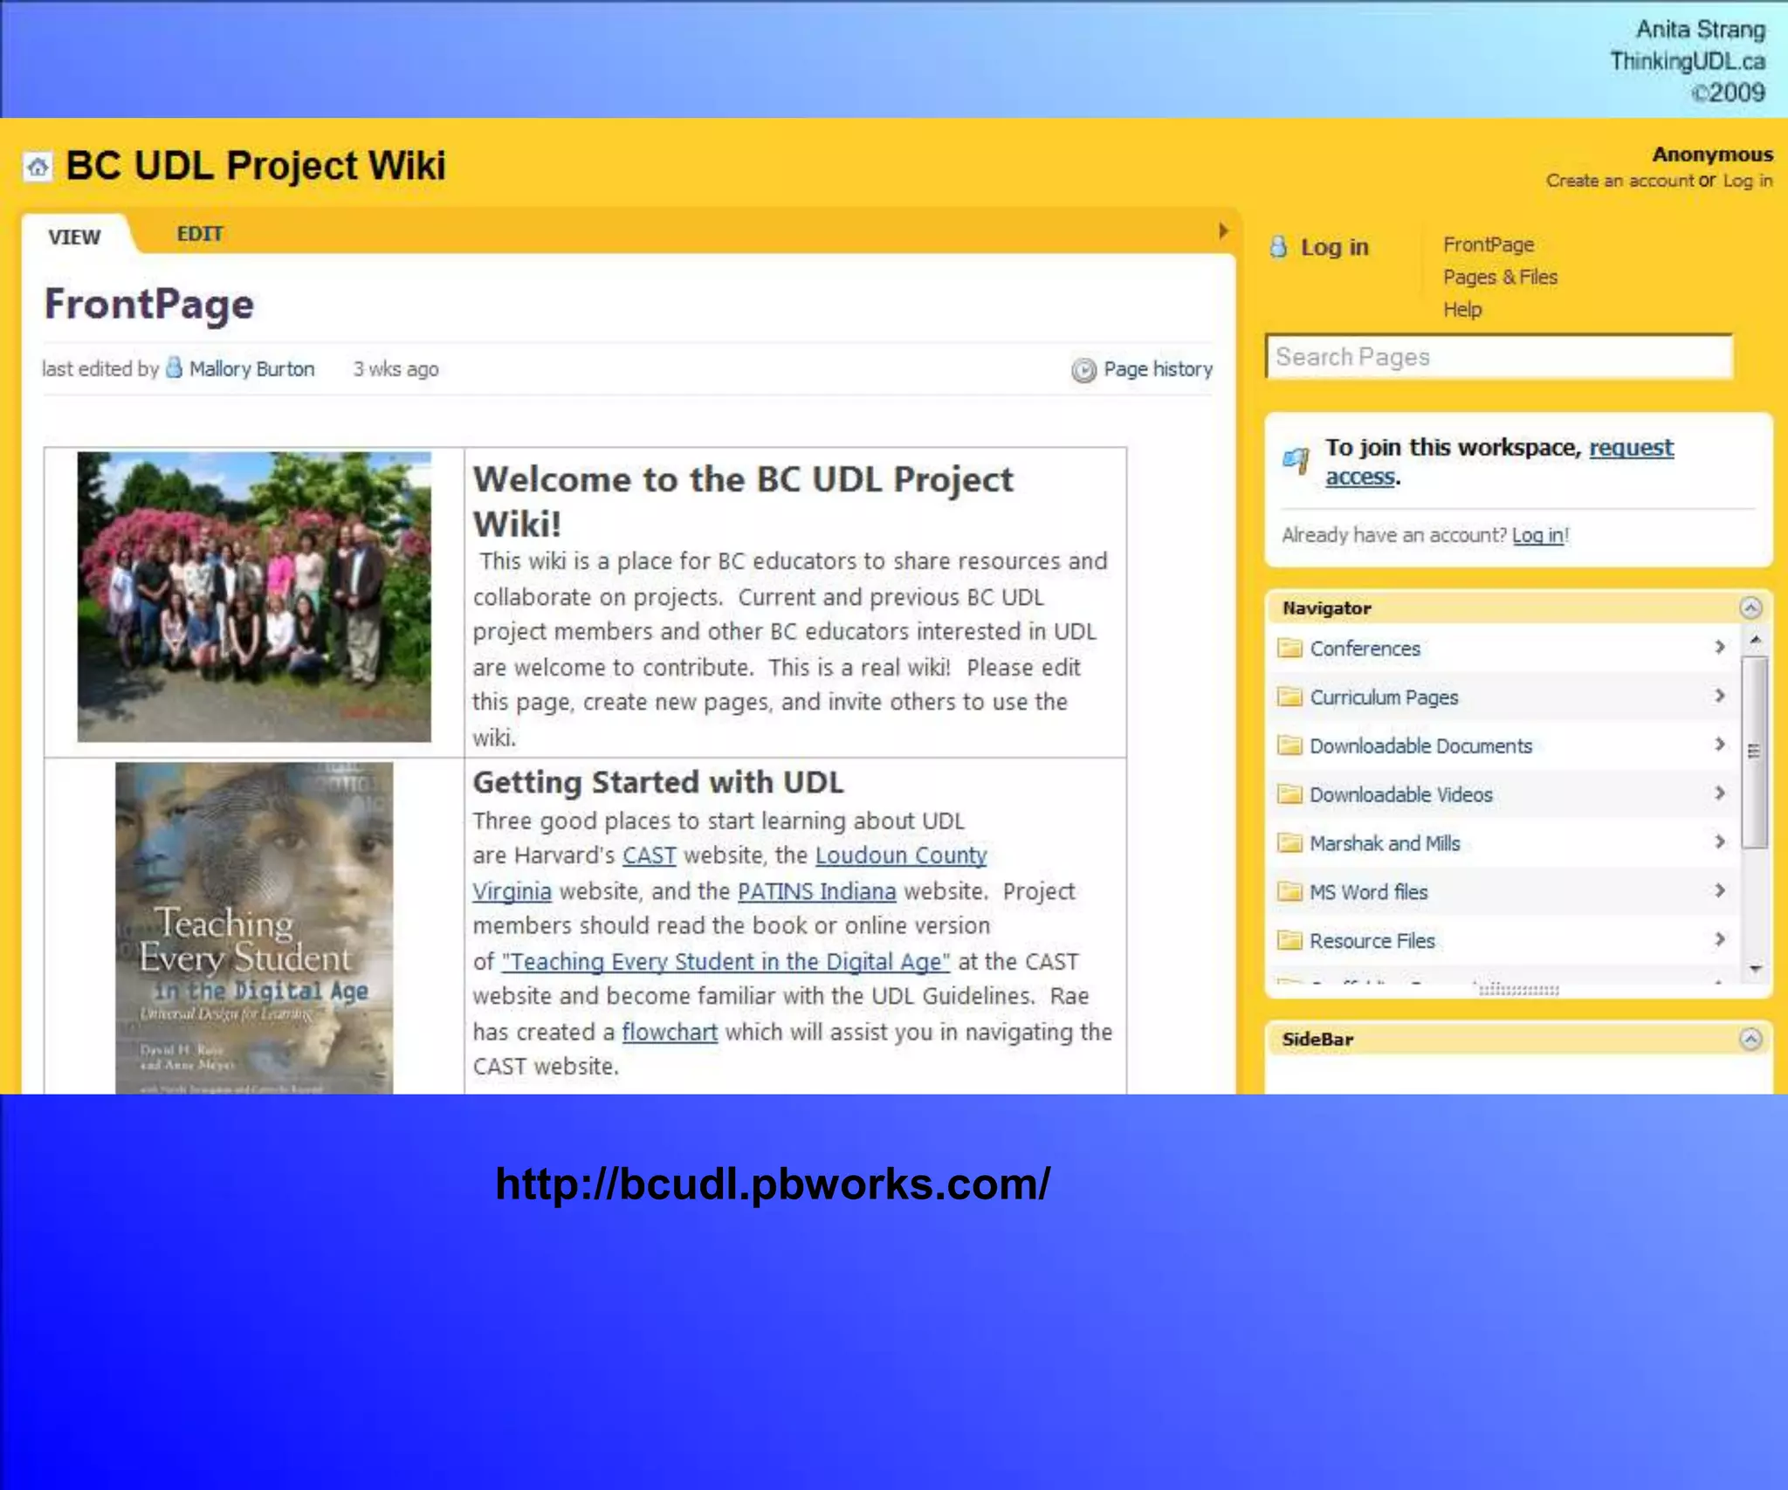Expand the Conferences folder arrow
The image size is (1788, 1490).
pos(1719,647)
